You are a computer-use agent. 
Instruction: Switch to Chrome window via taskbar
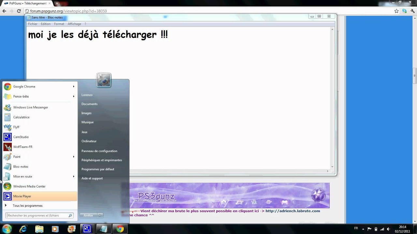pyautogui.click(x=120, y=229)
